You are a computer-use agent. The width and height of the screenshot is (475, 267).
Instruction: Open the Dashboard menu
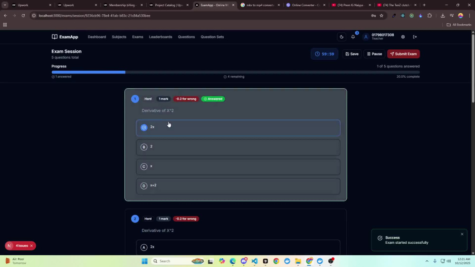pos(97,37)
